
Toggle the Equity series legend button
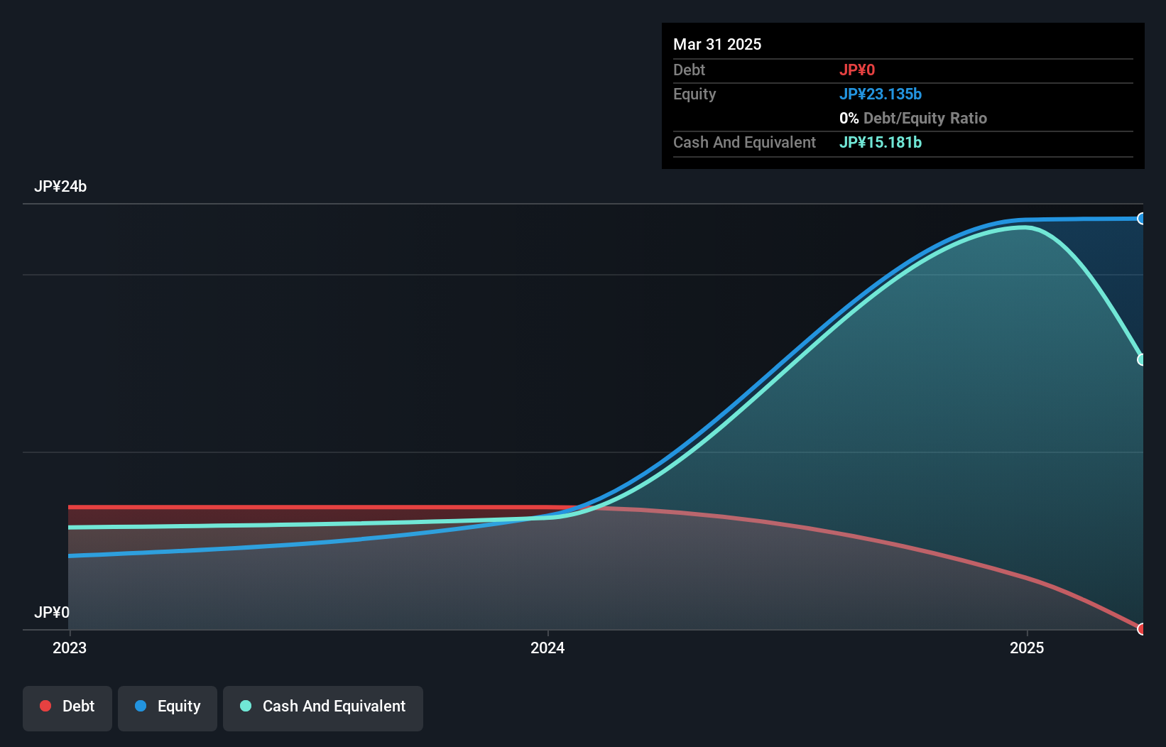click(168, 708)
